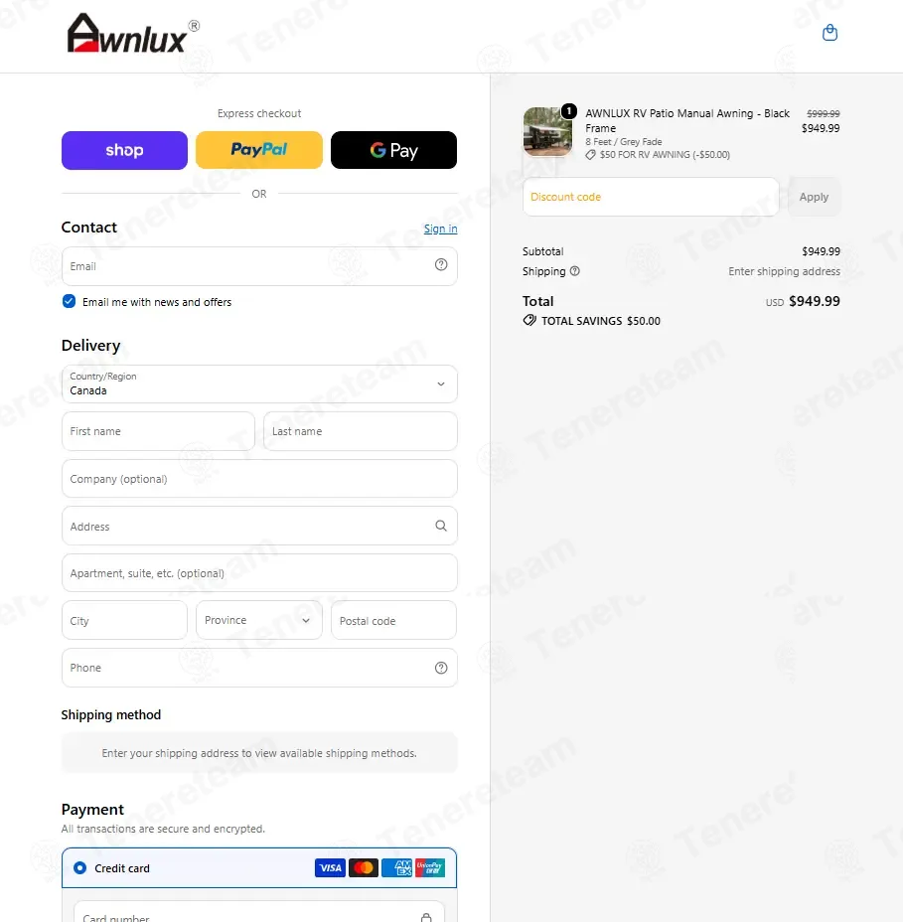Image resolution: width=903 pixels, height=922 pixels.
Task: Click the All transactions are secure text
Action: [164, 829]
